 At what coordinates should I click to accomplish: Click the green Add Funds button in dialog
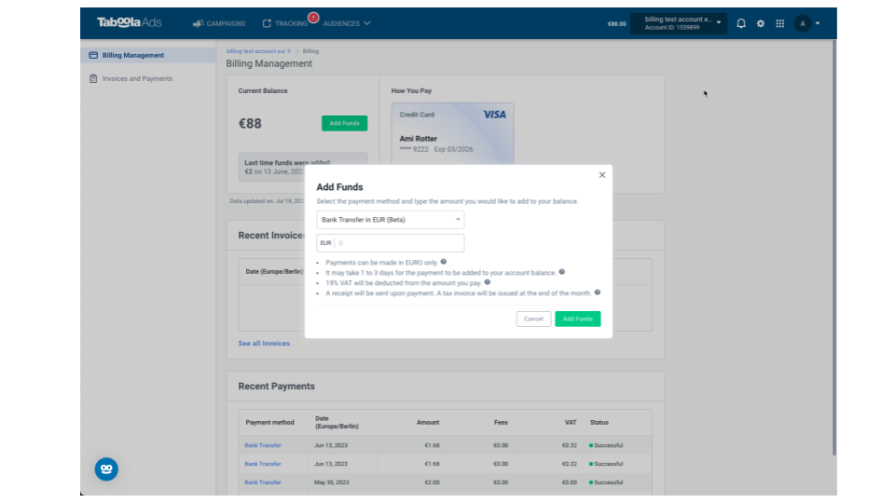point(578,319)
